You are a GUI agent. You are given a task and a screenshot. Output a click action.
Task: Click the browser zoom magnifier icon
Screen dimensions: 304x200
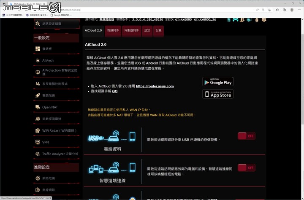pyautogui.click(x=263, y=10)
